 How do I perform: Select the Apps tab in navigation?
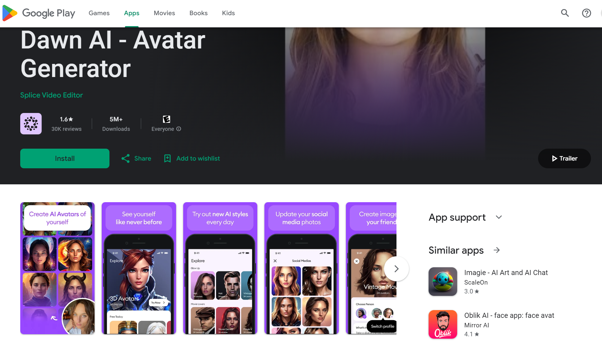click(x=131, y=13)
